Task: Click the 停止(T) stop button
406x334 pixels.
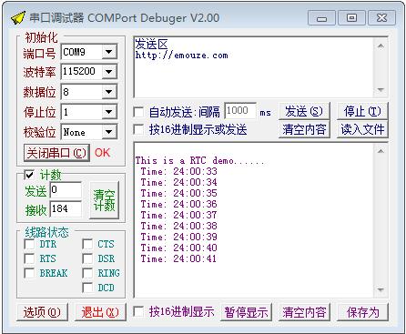Action: (362, 111)
